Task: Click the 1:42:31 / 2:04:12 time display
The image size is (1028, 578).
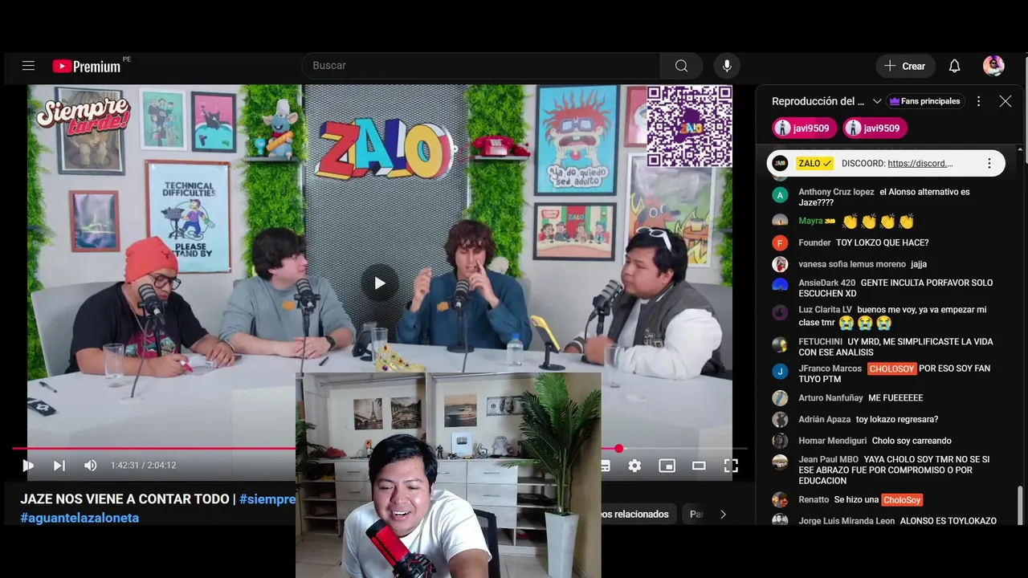Action: click(x=143, y=465)
